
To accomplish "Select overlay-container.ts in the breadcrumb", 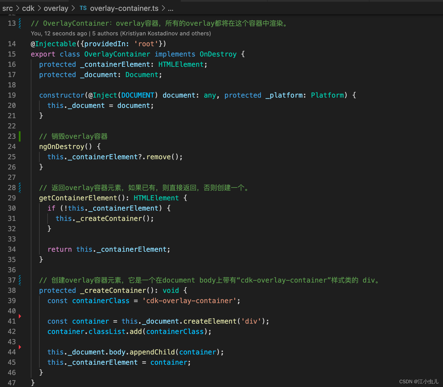I will click(x=124, y=8).
